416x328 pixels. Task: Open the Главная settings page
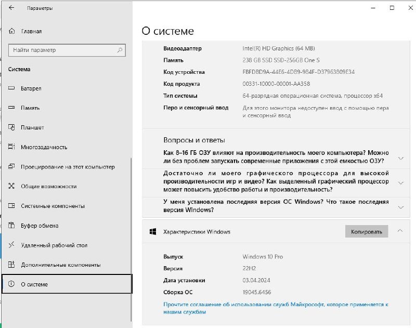(67, 31)
